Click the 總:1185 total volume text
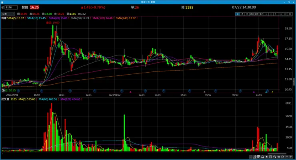Screen dimensions: 296x160 [187, 7]
